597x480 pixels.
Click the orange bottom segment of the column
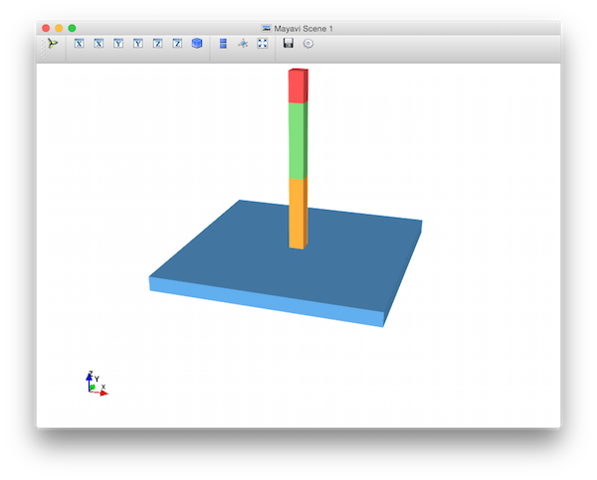coord(298,211)
